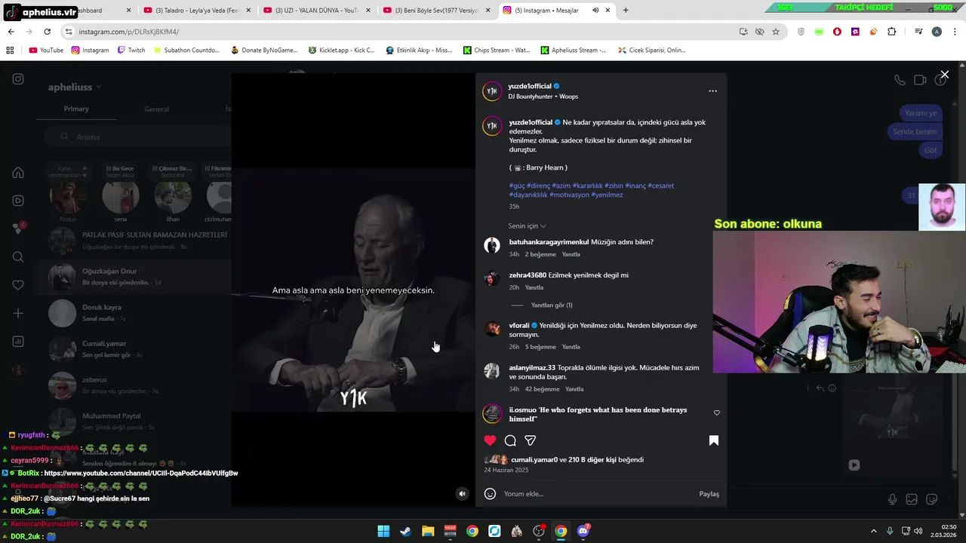Start a voice call in the chat header
Viewport: 966px width, 543px height.
(x=900, y=80)
